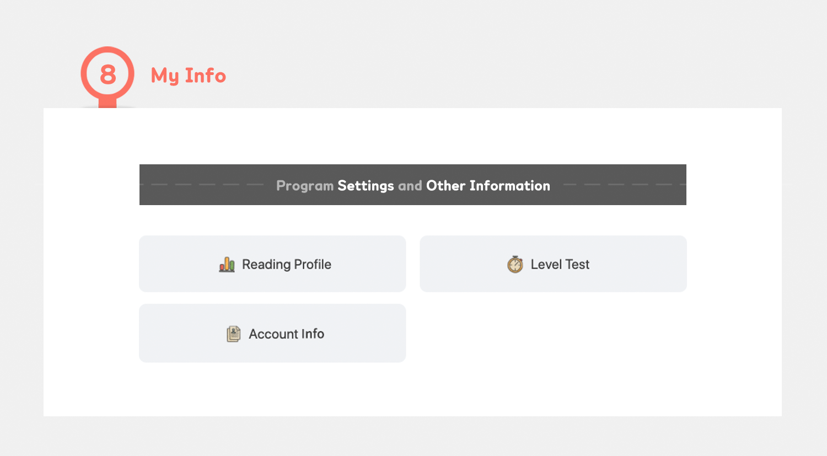
Task: Click the "Level Test" text label
Action: pyautogui.click(x=560, y=265)
